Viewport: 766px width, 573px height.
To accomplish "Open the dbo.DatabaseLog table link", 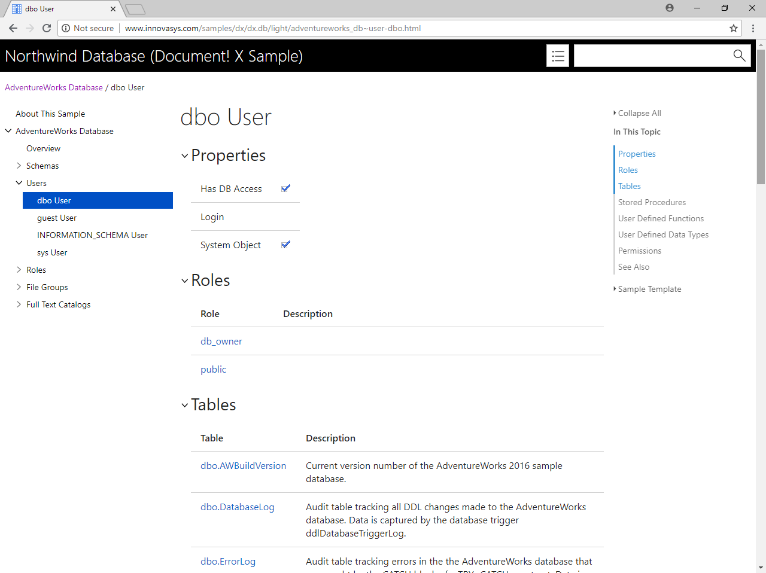I will point(238,507).
